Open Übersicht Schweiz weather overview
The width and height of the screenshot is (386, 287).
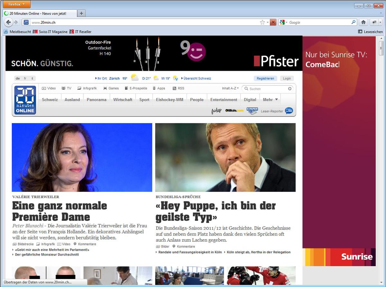(x=196, y=78)
